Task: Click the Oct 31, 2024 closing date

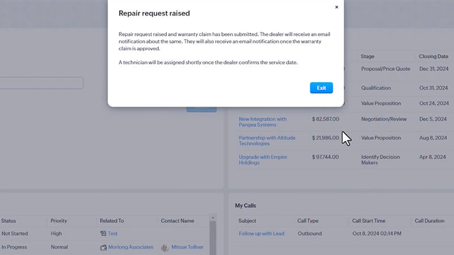Action: click(434, 88)
